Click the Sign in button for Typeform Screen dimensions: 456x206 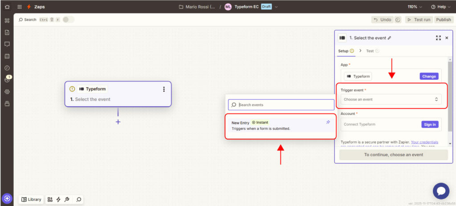point(430,124)
